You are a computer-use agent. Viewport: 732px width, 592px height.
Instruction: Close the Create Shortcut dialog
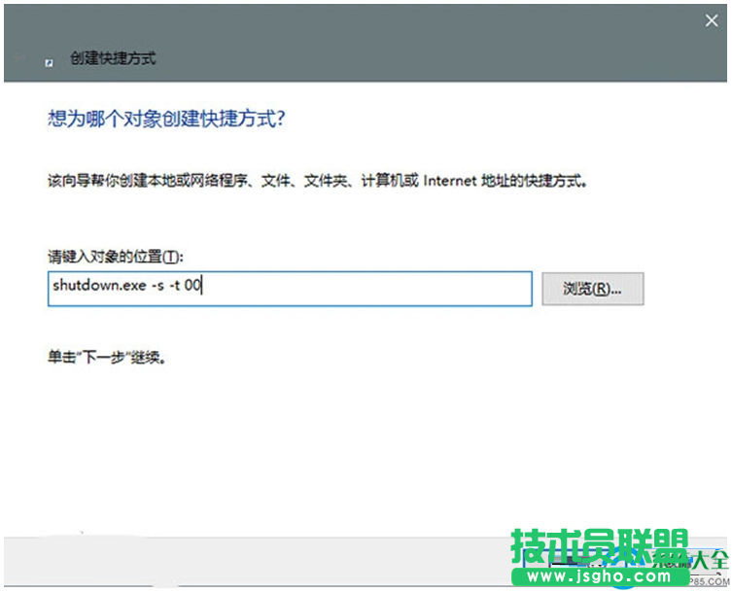pos(711,20)
